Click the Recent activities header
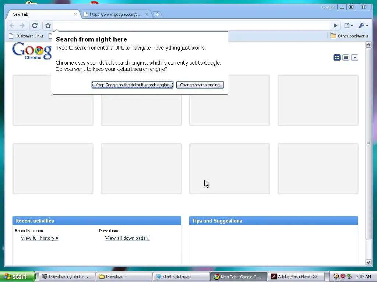 97,221
